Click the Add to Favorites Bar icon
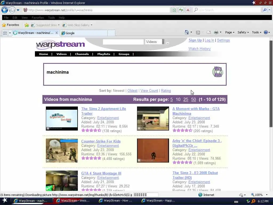This screenshot has width=273, height=205. pos(27,25)
